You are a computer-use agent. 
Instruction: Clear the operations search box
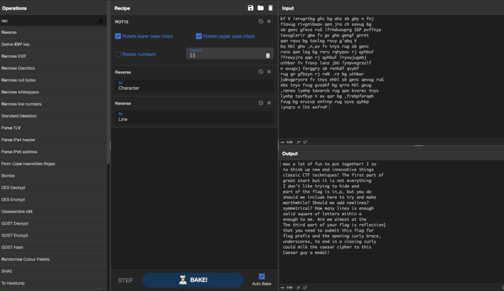click(x=101, y=21)
